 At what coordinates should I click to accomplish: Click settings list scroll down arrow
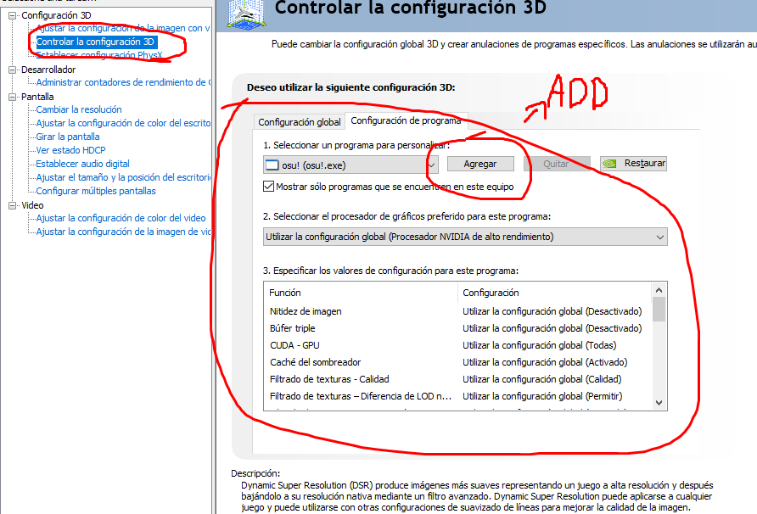pos(659,403)
